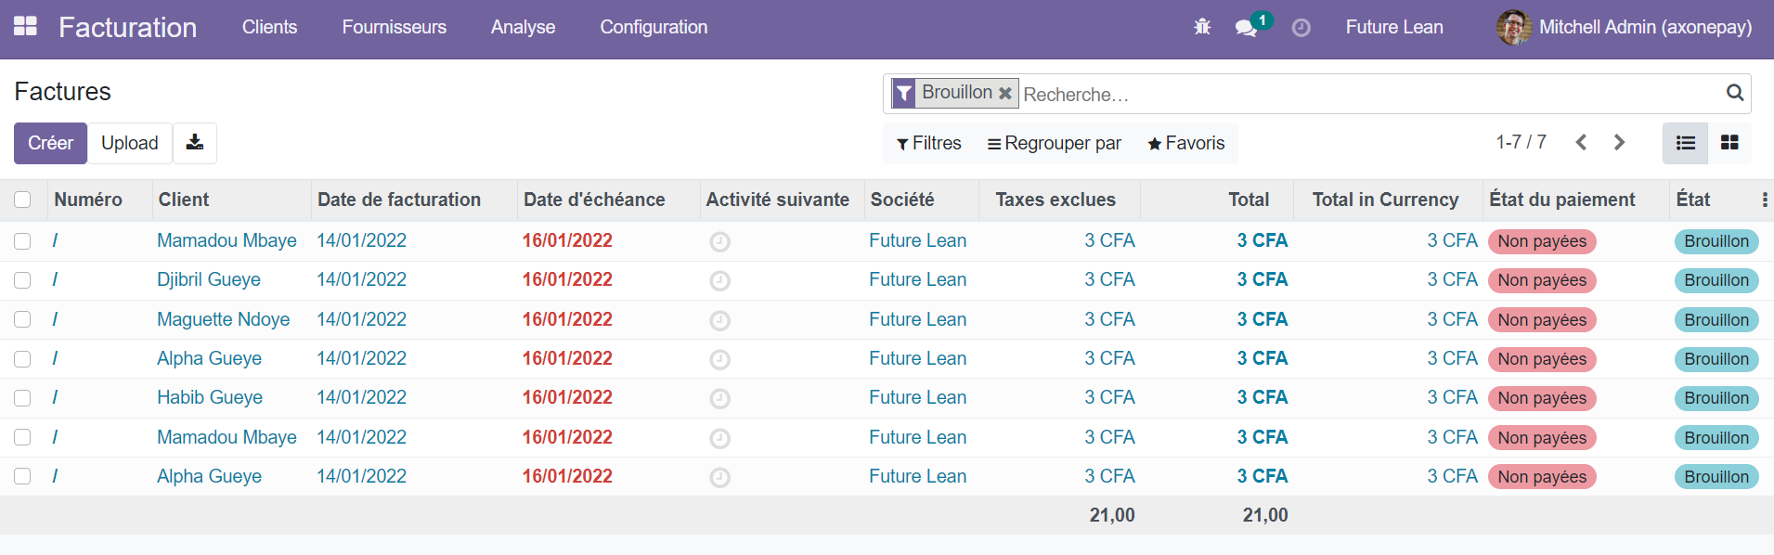Remove the Brouillon filter tag
Image resolution: width=1774 pixels, height=555 pixels.
pyautogui.click(x=1005, y=93)
